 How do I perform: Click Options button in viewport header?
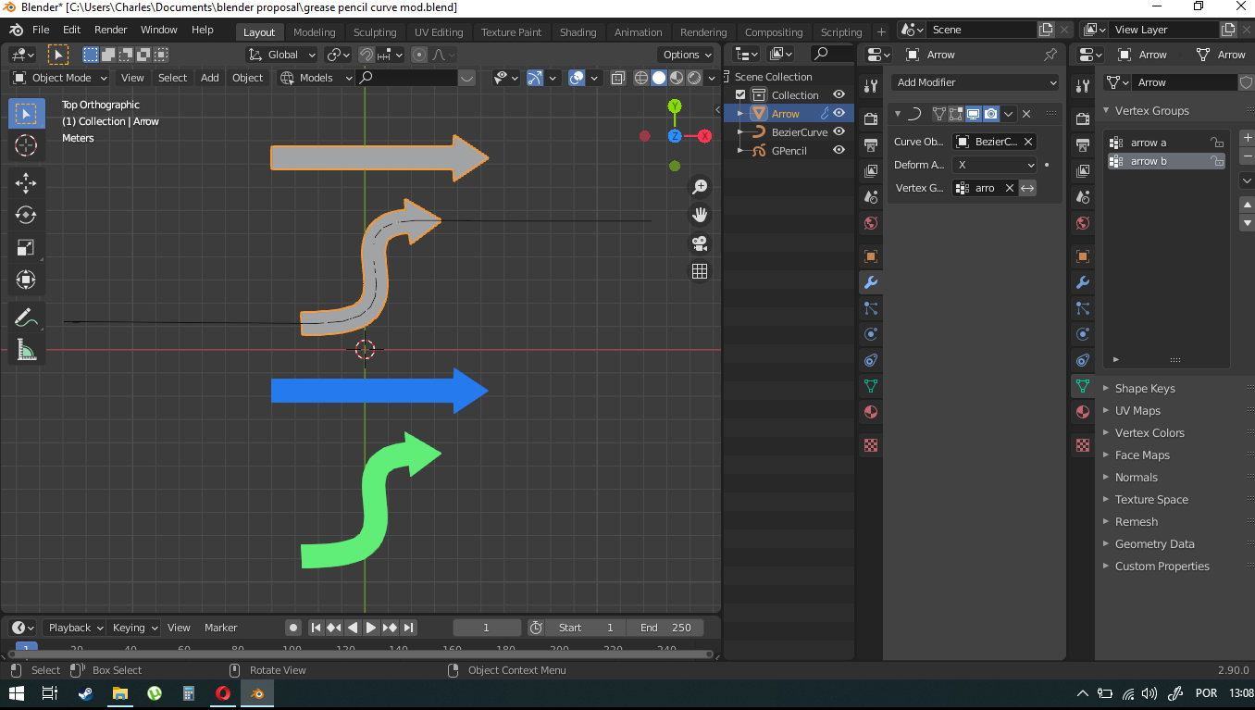click(687, 55)
